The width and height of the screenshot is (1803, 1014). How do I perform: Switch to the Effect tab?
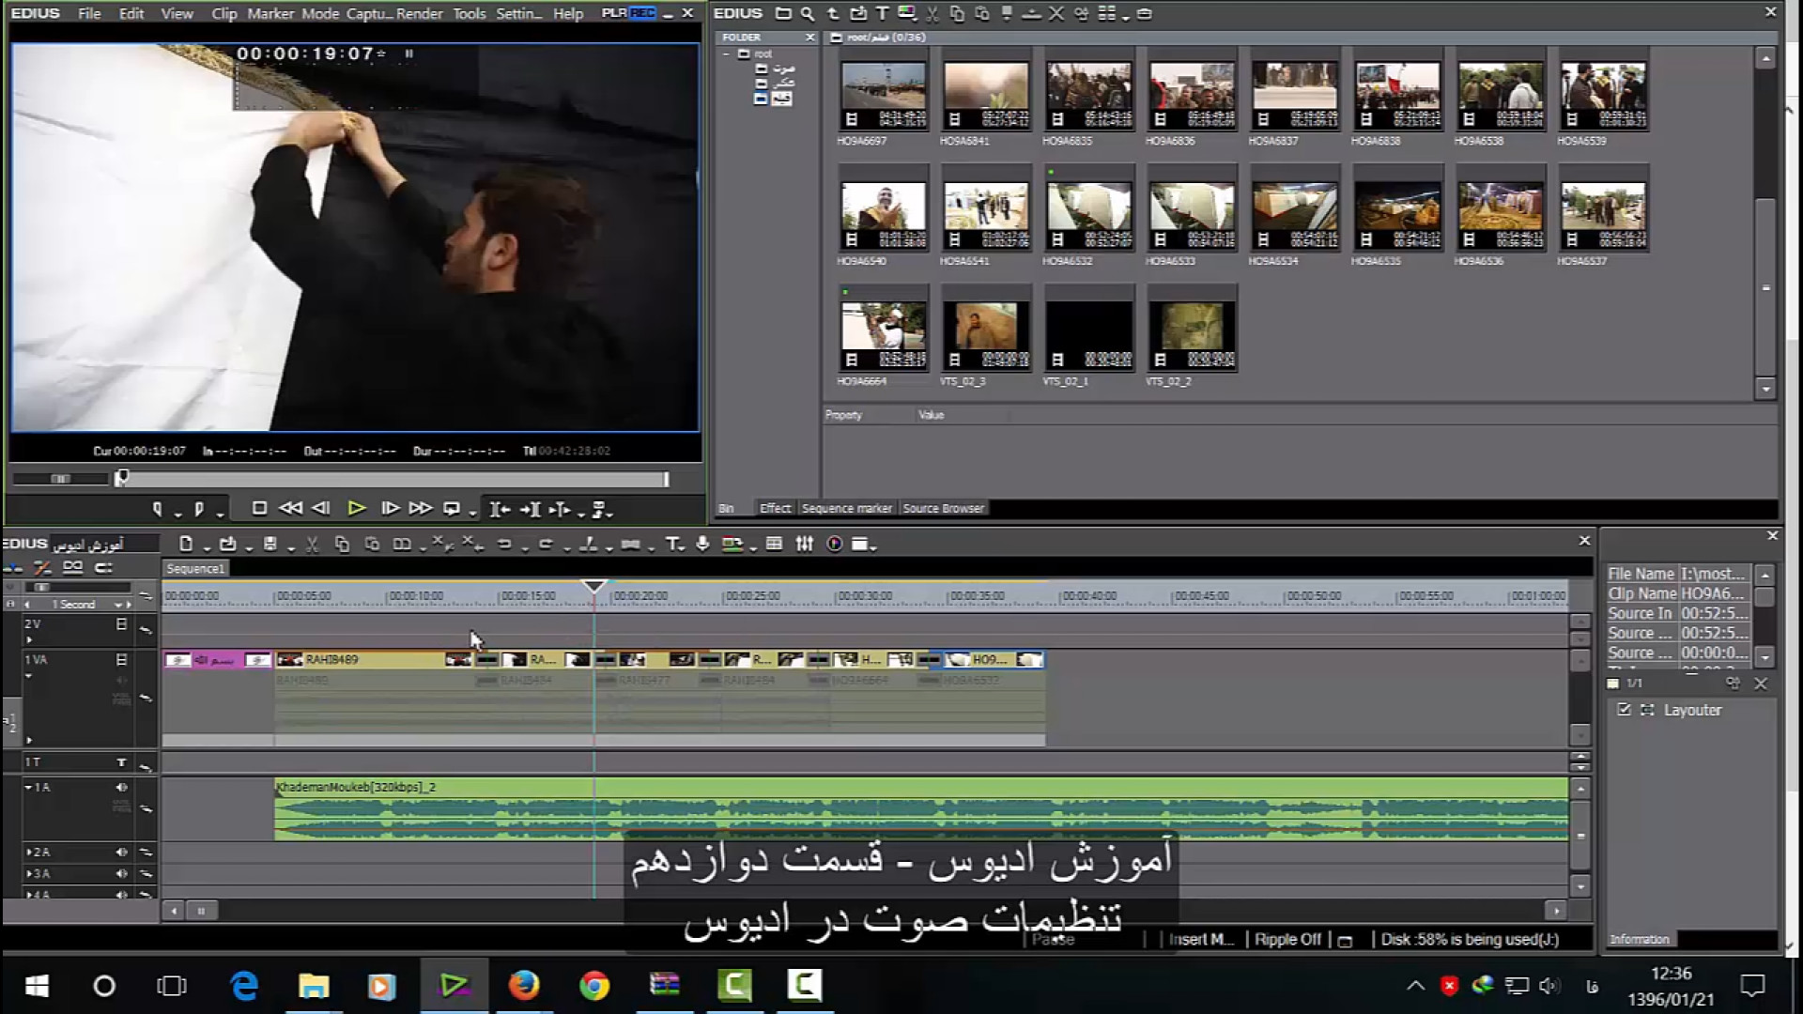[775, 508]
